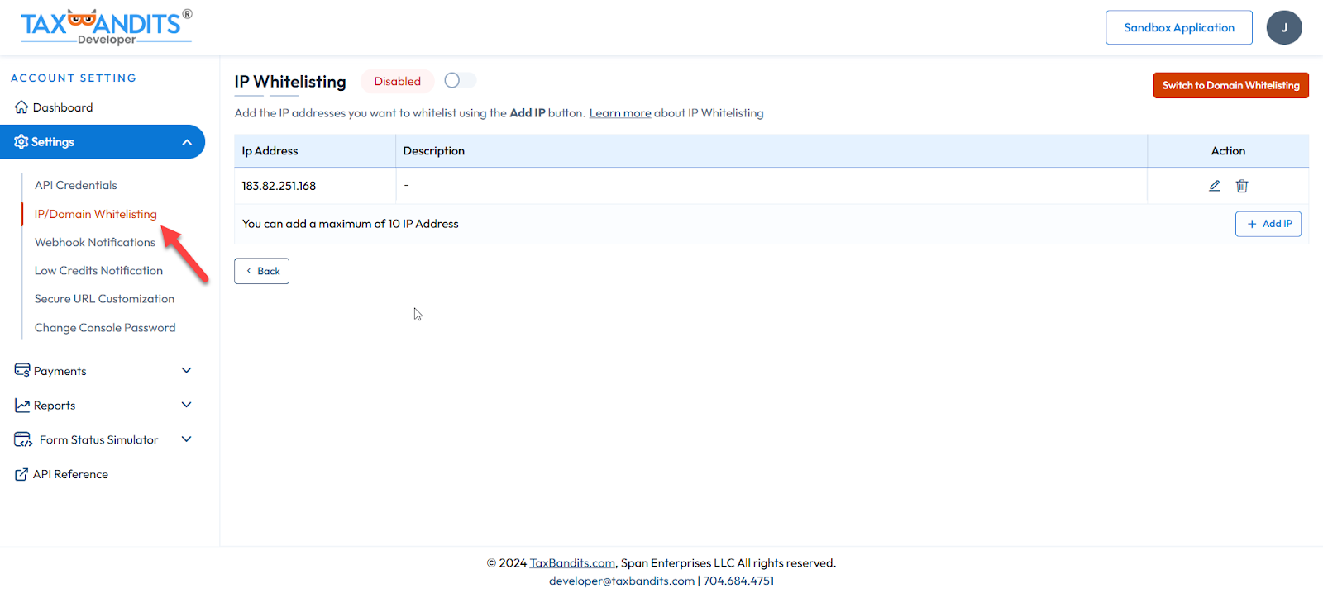Select IP/Domain Whitelisting menu item
Viewport: 1323px width, 598px height.
point(95,214)
